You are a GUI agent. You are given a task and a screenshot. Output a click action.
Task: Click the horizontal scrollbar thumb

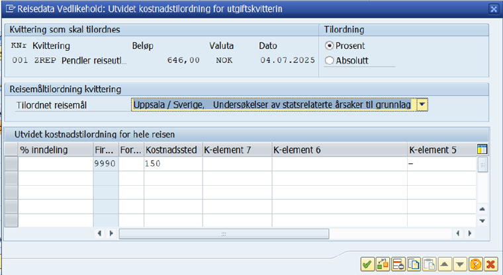pos(224,233)
